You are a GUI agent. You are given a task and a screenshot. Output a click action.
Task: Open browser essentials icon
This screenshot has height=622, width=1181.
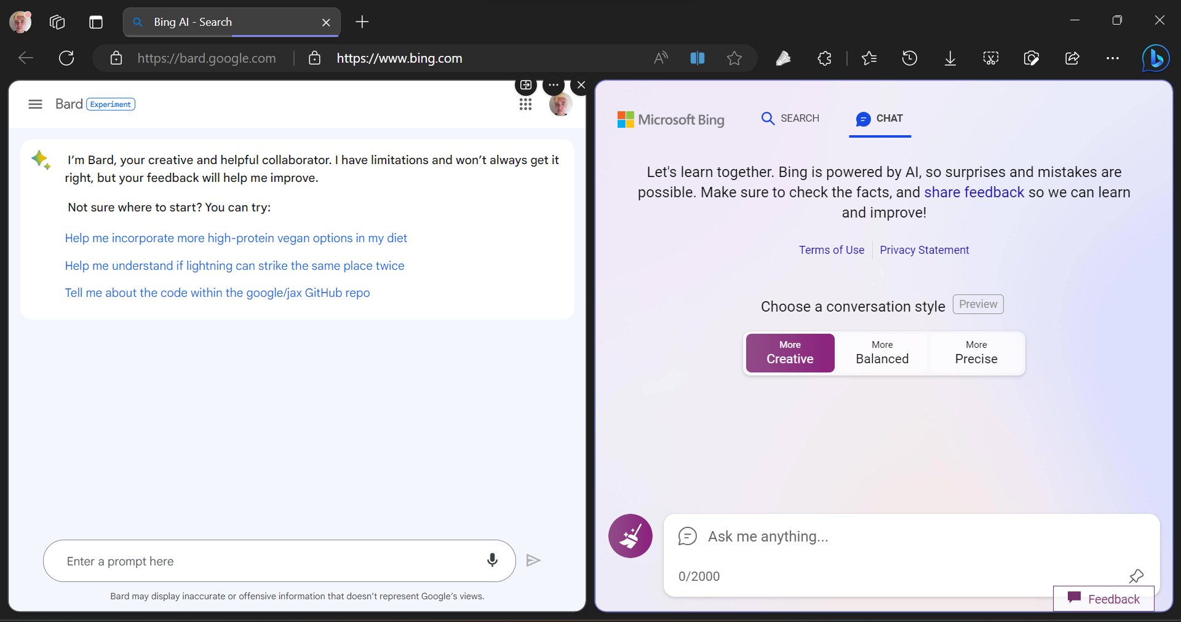1032,58
